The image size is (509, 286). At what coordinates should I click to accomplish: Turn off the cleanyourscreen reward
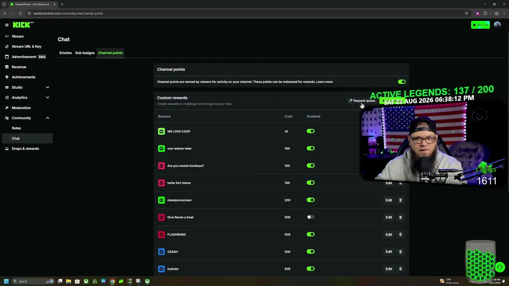(311, 200)
